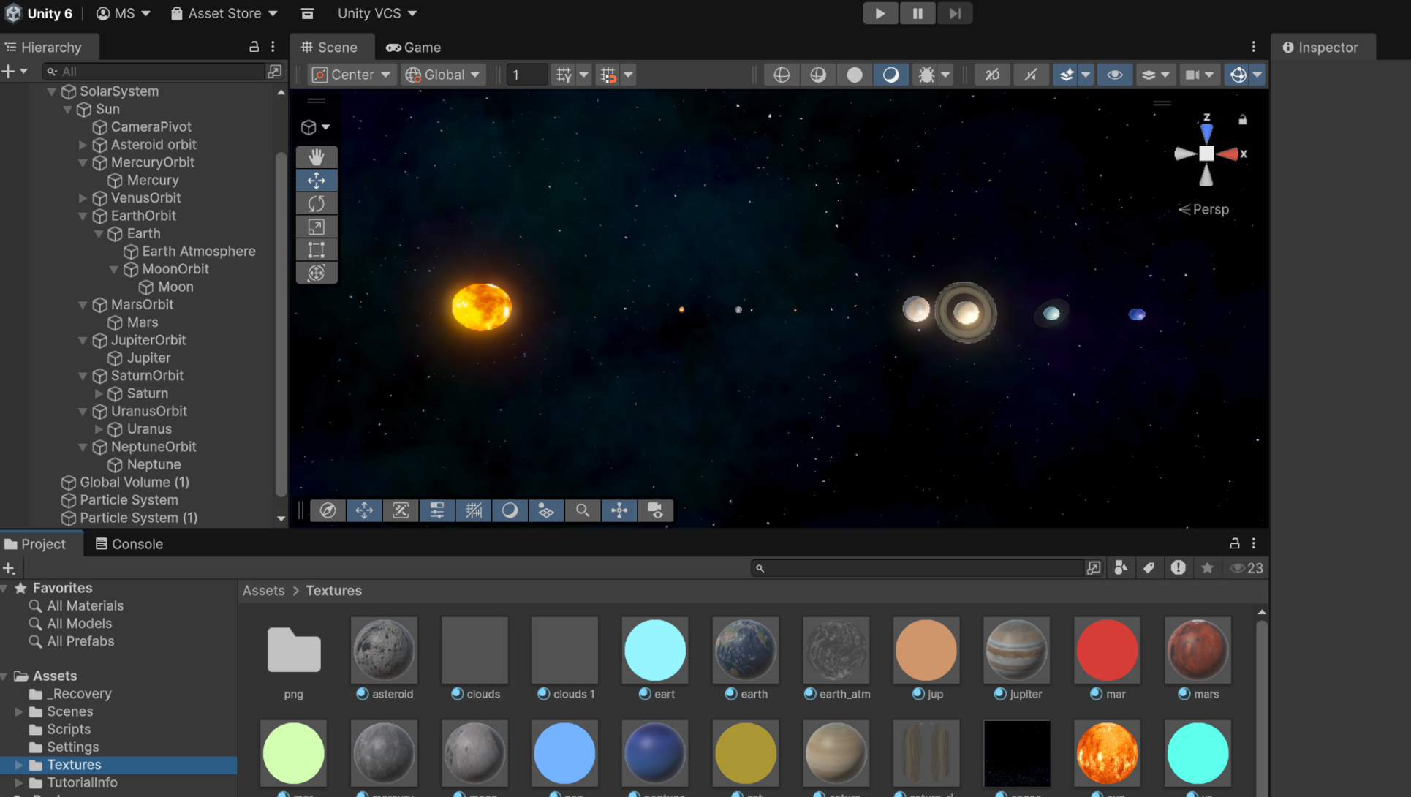Select the Rect transform tool
The width and height of the screenshot is (1411, 797).
click(x=317, y=250)
